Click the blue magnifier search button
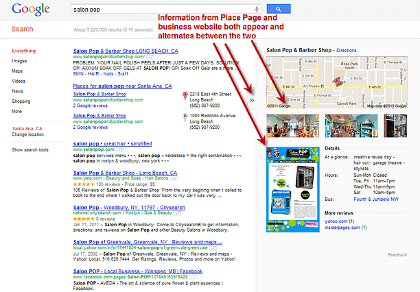 pyautogui.click(x=279, y=9)
